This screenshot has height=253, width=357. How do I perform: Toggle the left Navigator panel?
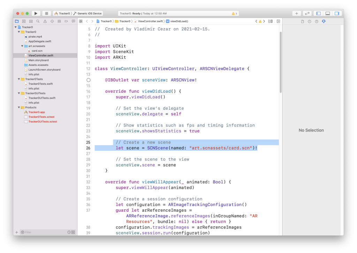pyautogui.click(x=318, y=14)
